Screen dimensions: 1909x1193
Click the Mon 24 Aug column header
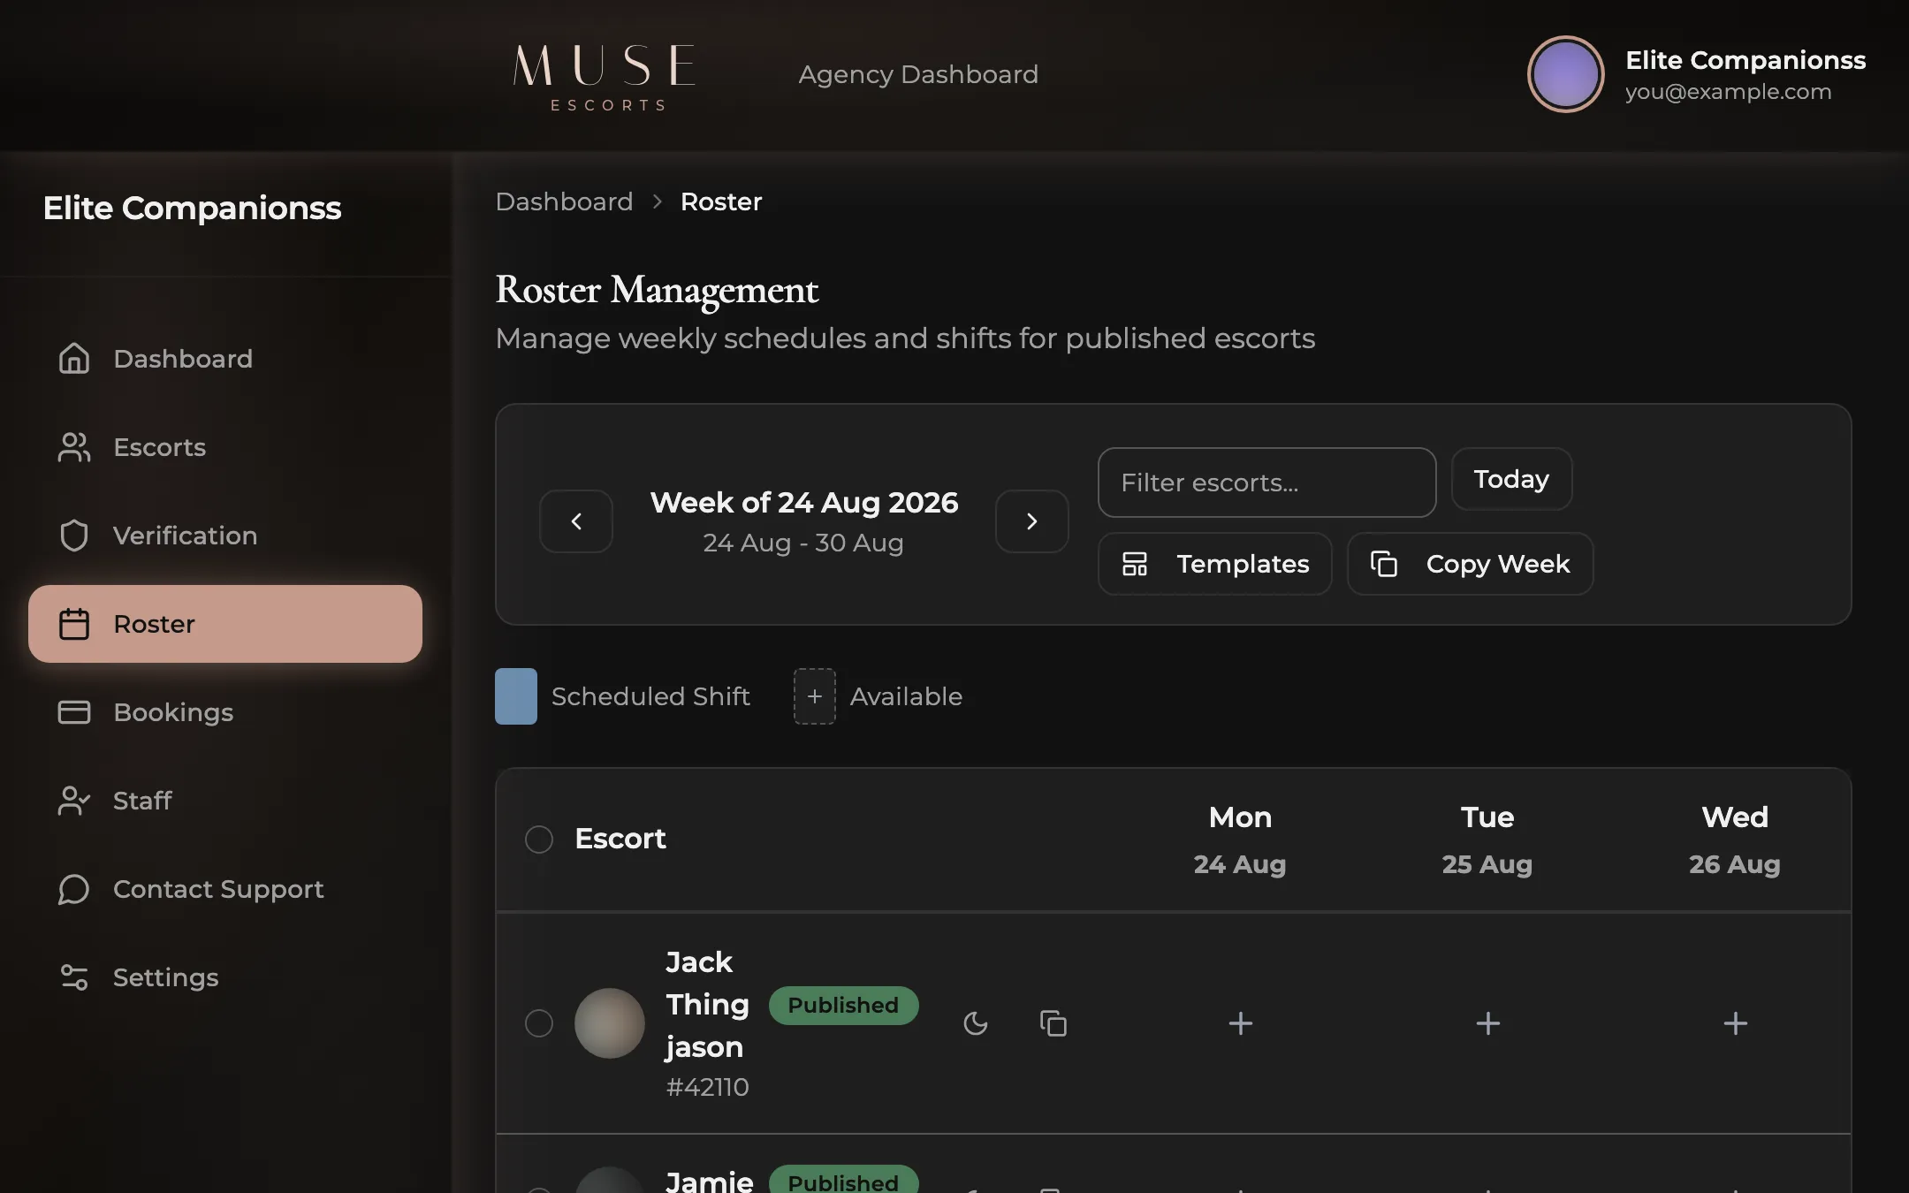[x=1240, y=840]
